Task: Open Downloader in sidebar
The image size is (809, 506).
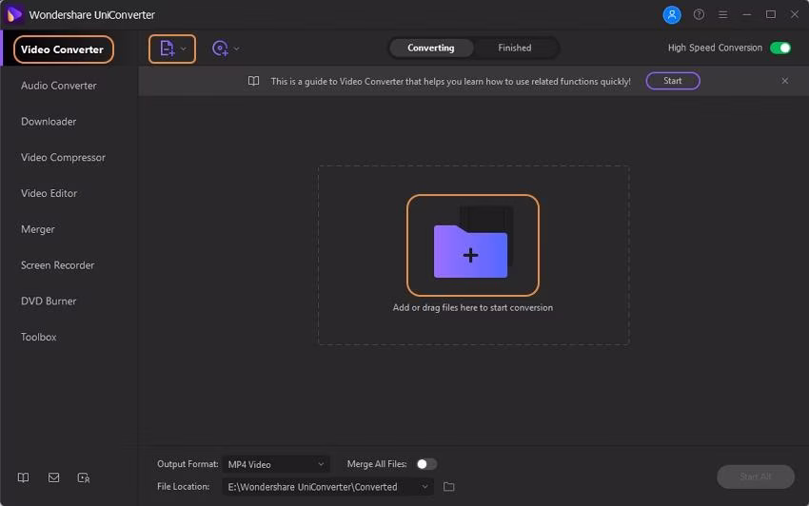Action: [x=49, y=122]
